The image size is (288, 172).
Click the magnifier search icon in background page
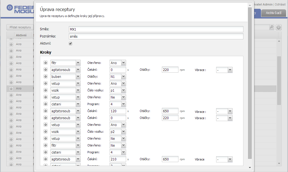271,27
